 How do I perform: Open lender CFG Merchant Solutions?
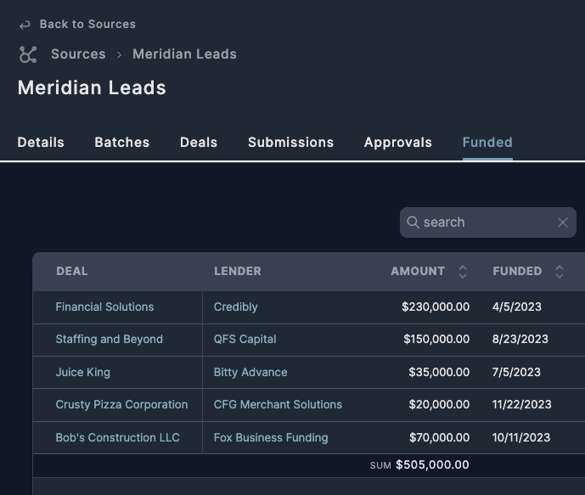pos(278,404)
